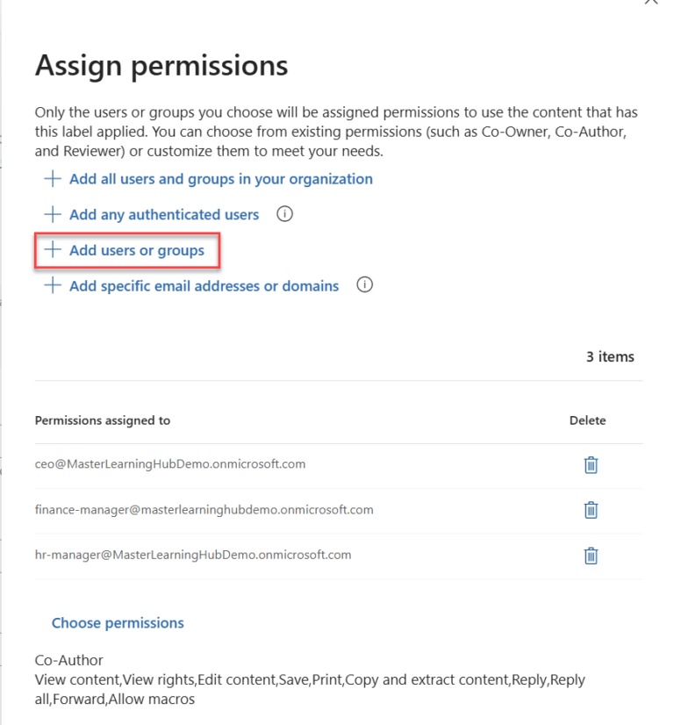This screenshot has width=674, height=725.
Task: Delete the hr-manager permission entry
Action: coord(591,556)
